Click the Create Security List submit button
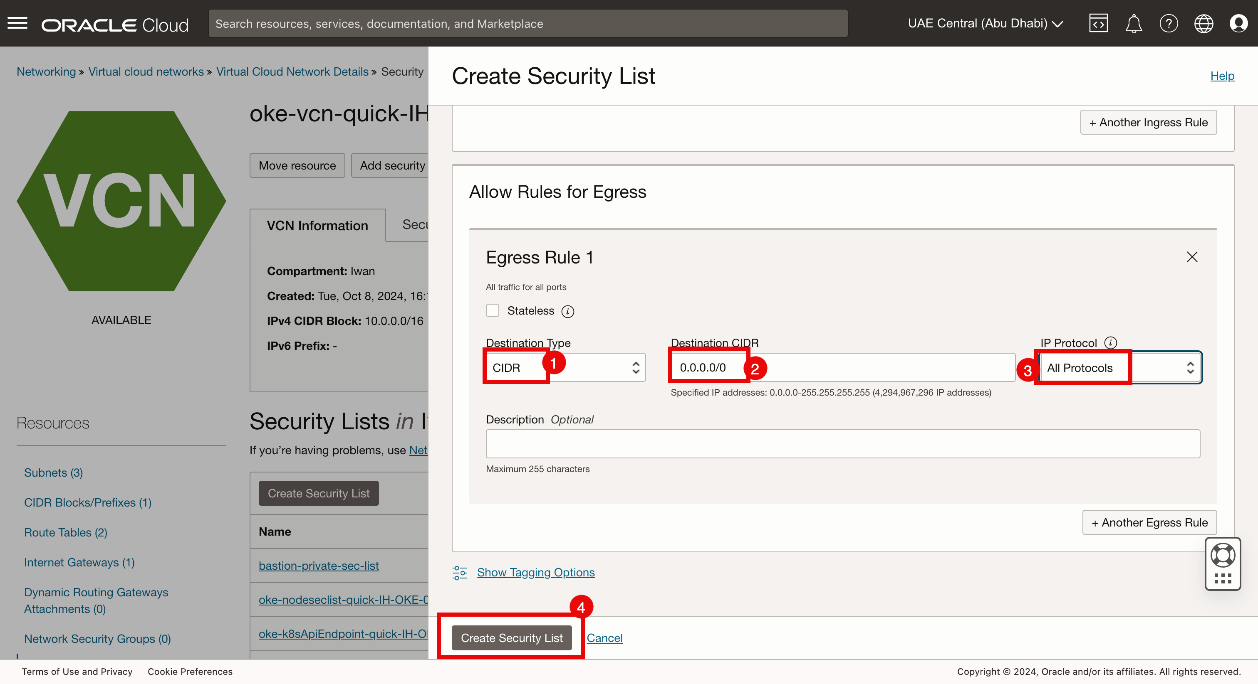The image size is (1258, 684). click(x=511, y=637)
